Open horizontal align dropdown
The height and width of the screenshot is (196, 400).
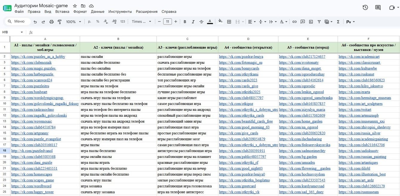252,22
